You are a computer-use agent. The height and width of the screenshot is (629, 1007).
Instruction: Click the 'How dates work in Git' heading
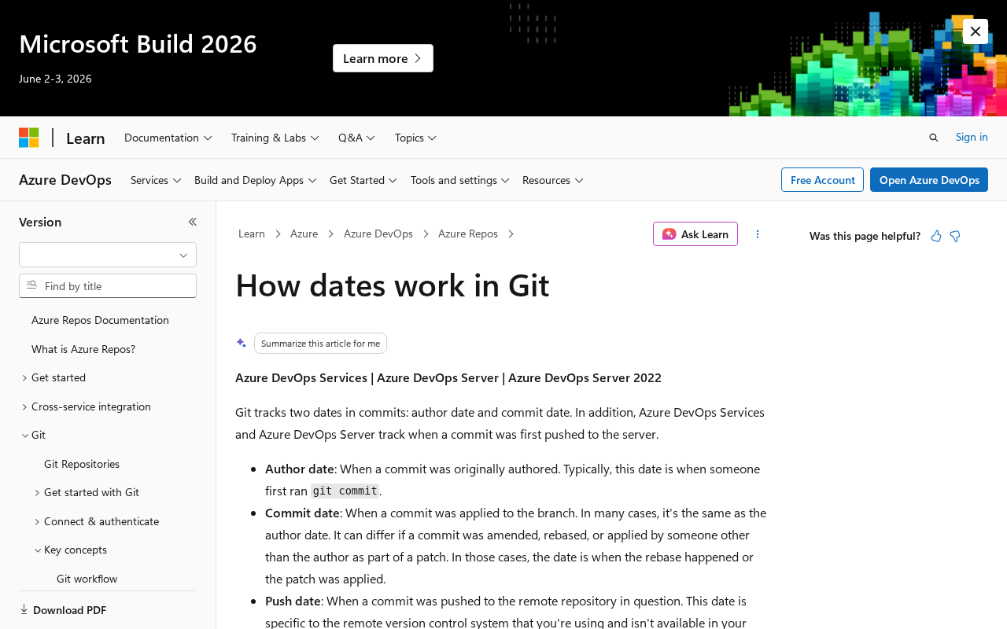tap(393, 285)
